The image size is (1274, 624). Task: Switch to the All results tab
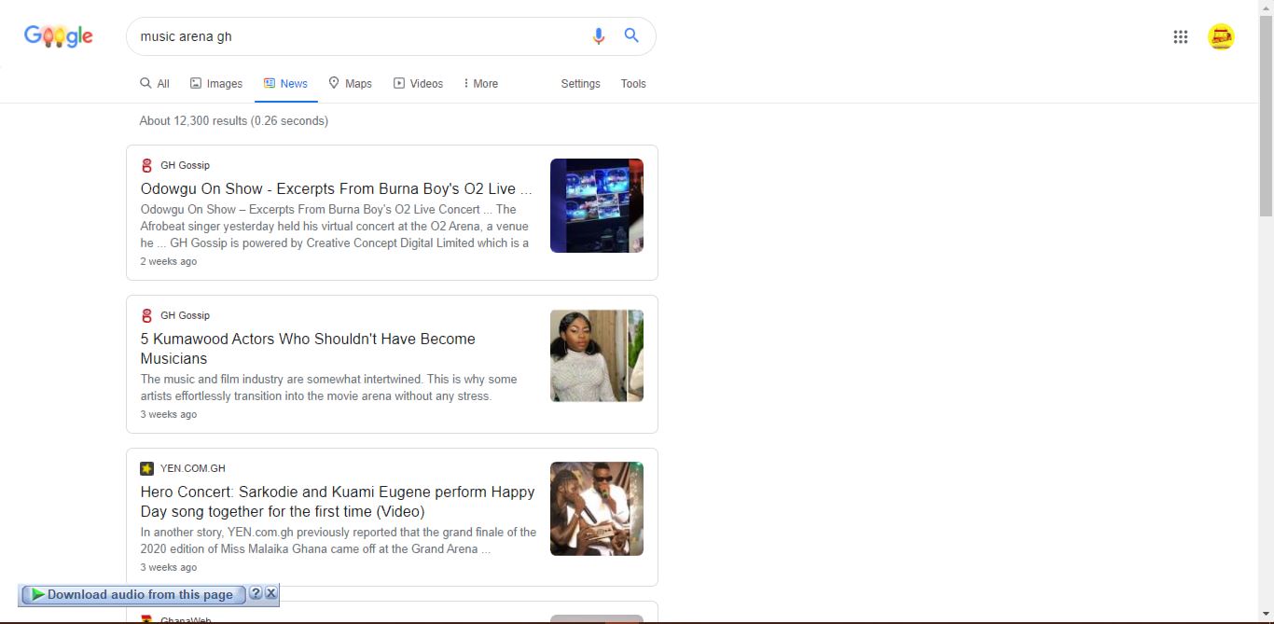[155, 83]
